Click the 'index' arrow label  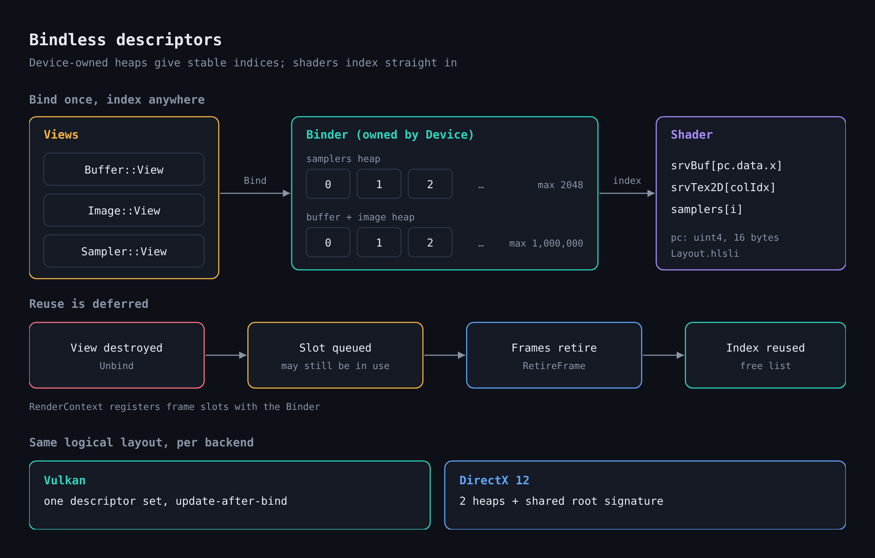(x=627, y=181)
